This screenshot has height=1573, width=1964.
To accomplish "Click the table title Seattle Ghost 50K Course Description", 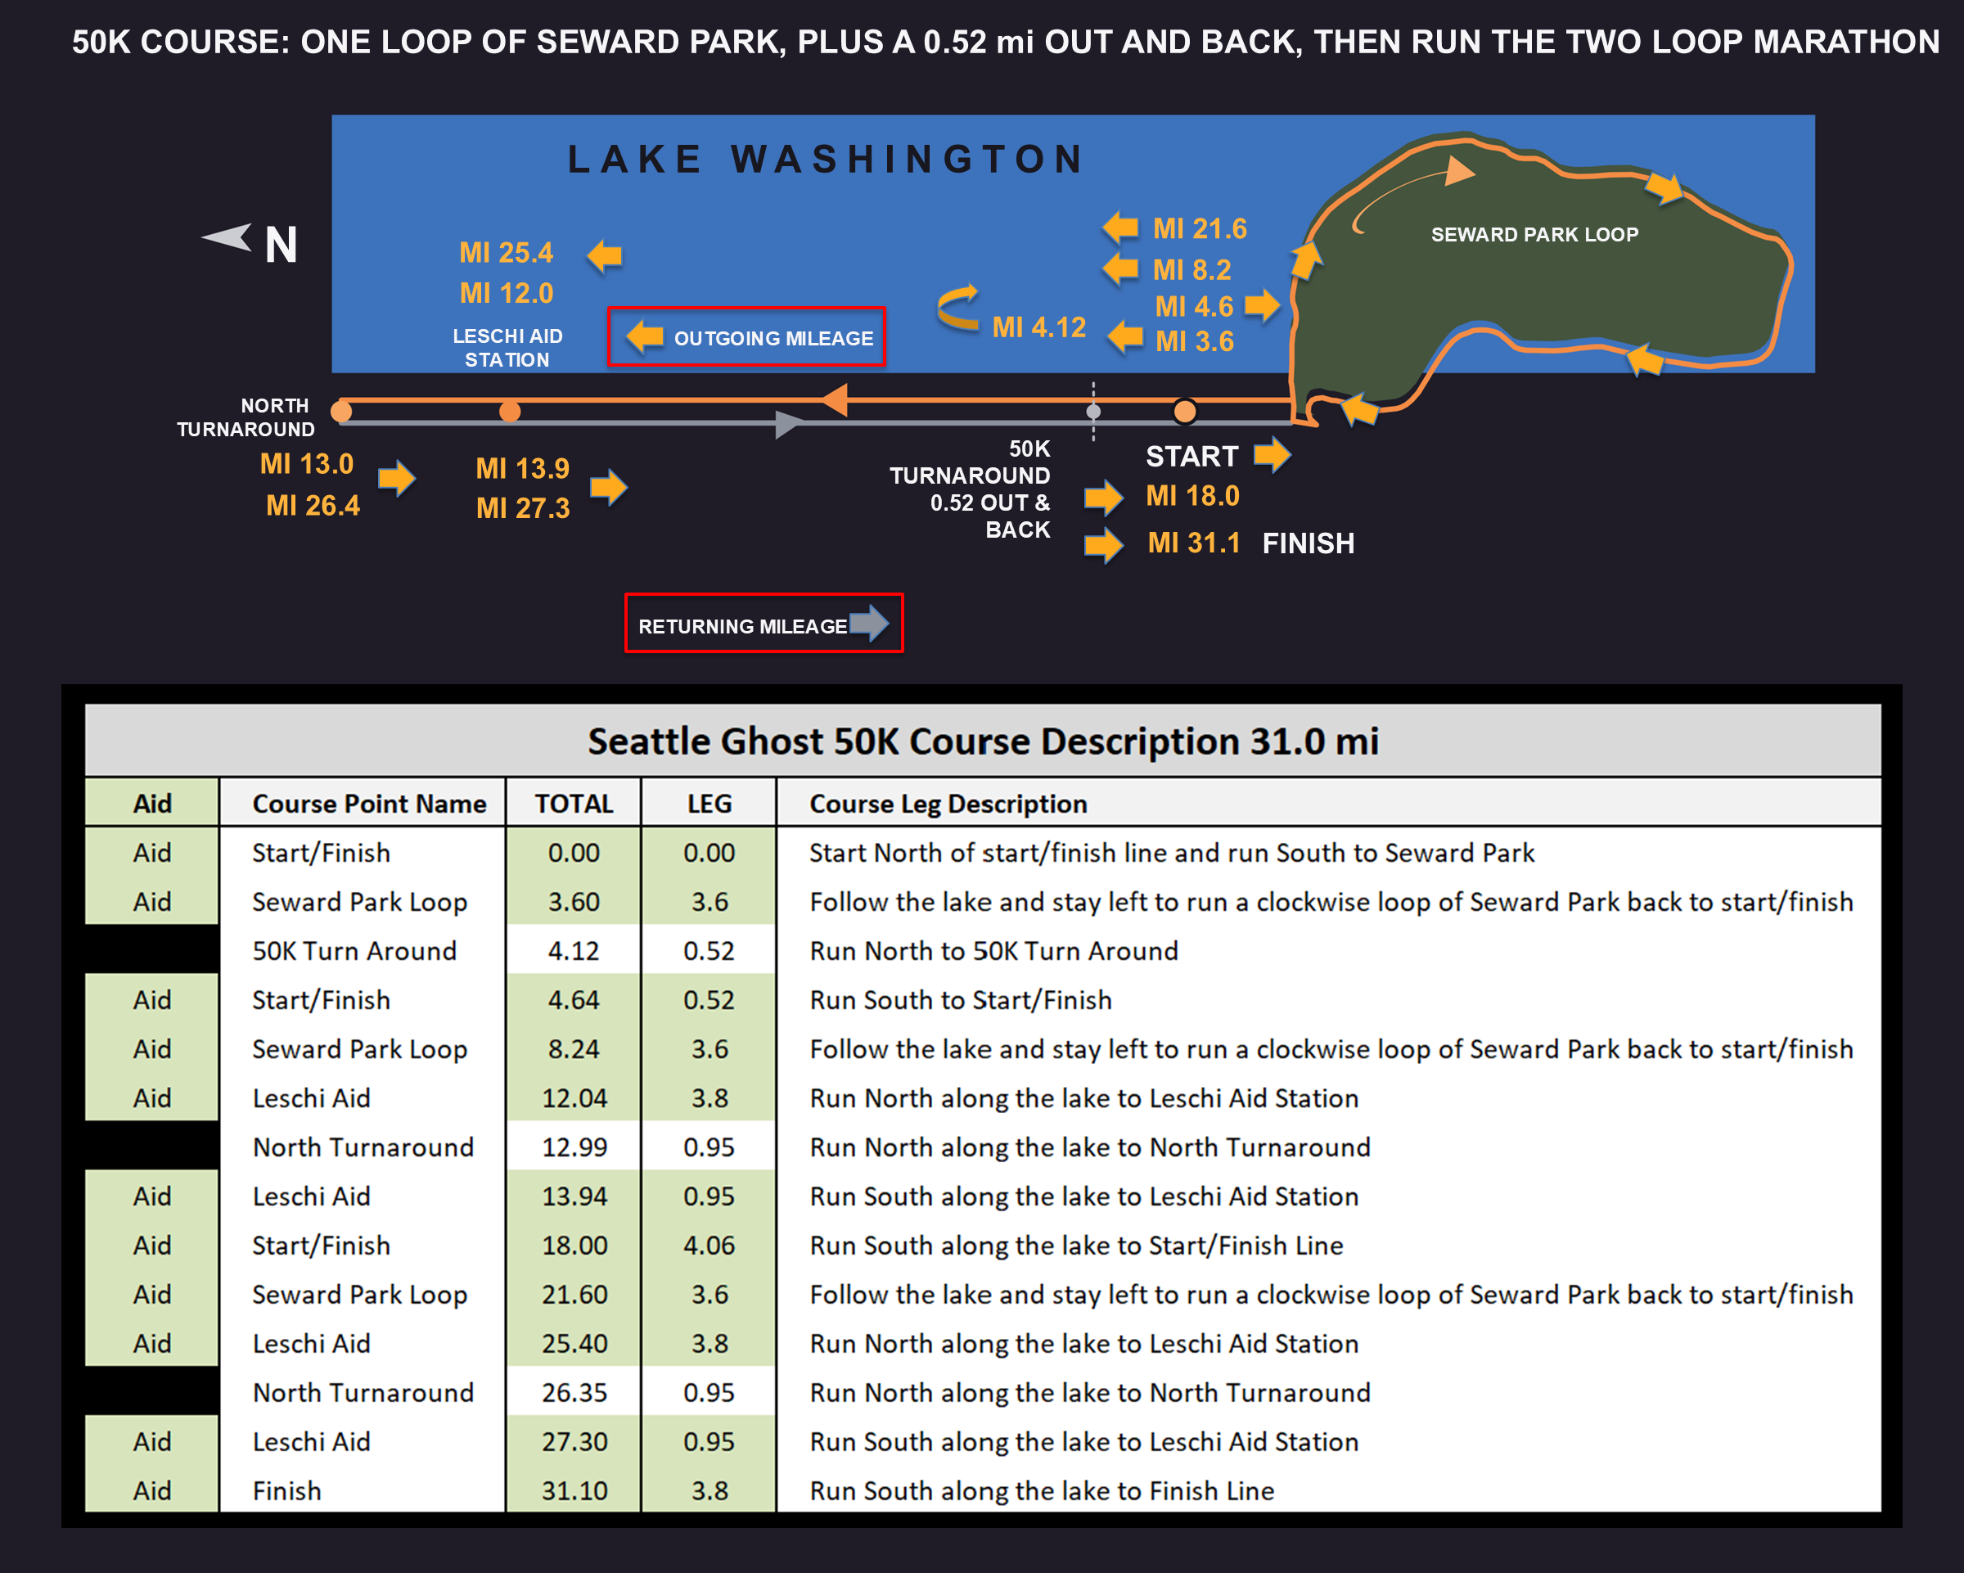I will point(983,741).
